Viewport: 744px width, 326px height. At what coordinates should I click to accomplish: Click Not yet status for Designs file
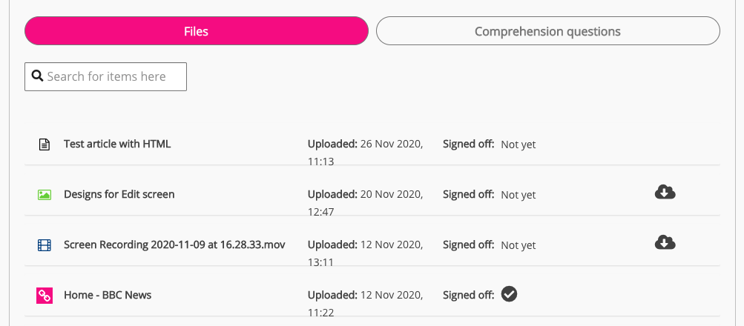[518, 195]
